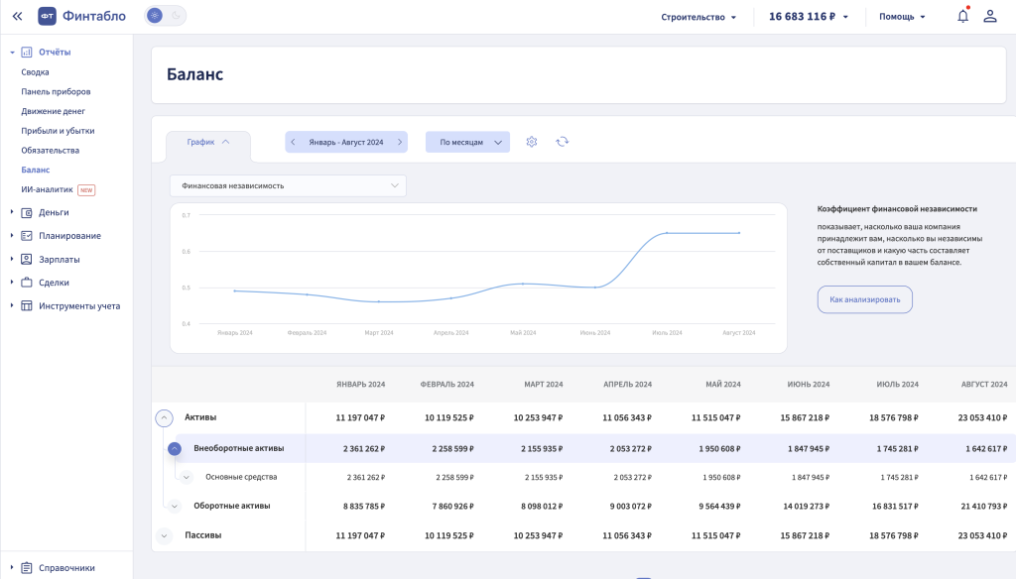Screen dimensions: 1016x579
Task: Collapse the Активы row
Action: (164, 418)
